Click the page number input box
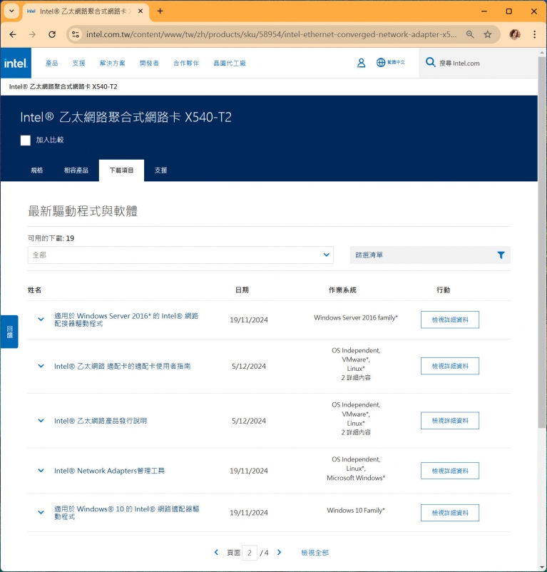Image resolution: width=547 pixels, height=572 pixels. point(250,553)
